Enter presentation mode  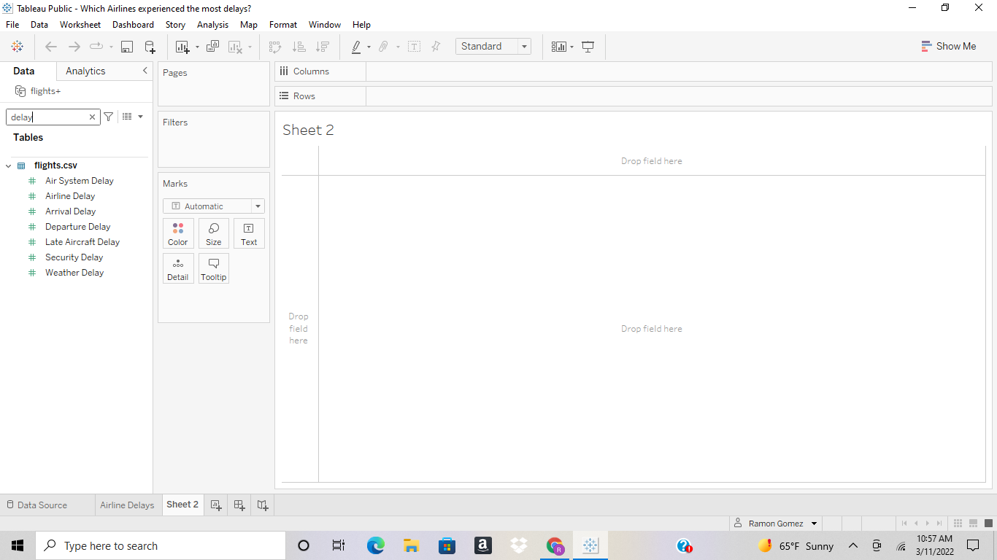(x=588, y=47)
